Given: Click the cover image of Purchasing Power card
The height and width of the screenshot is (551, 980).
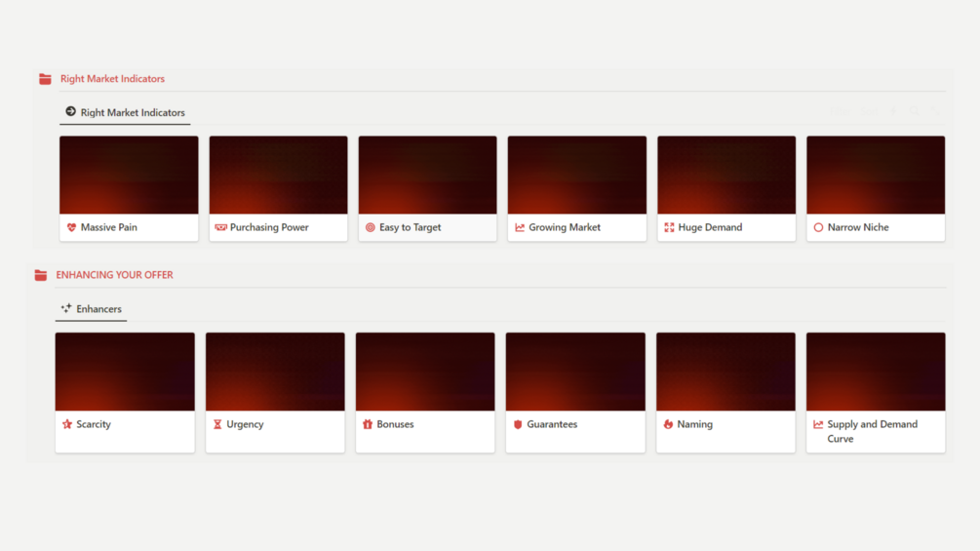Looking at the screenshot, I should tap(278, 175).
